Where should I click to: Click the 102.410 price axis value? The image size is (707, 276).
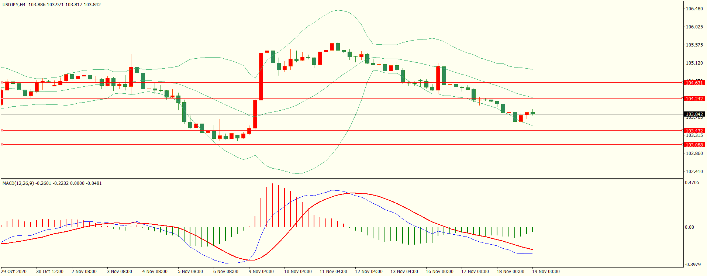694,172
